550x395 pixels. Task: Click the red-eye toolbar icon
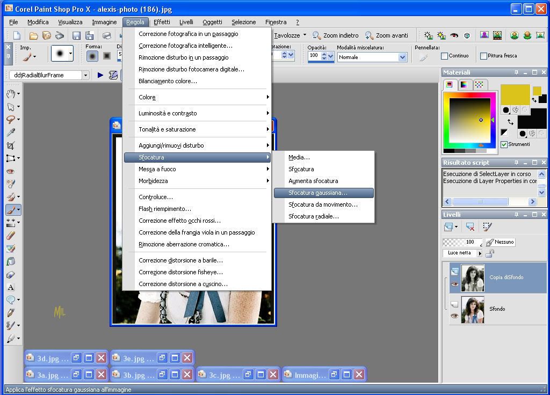click(x=454, y=35)
